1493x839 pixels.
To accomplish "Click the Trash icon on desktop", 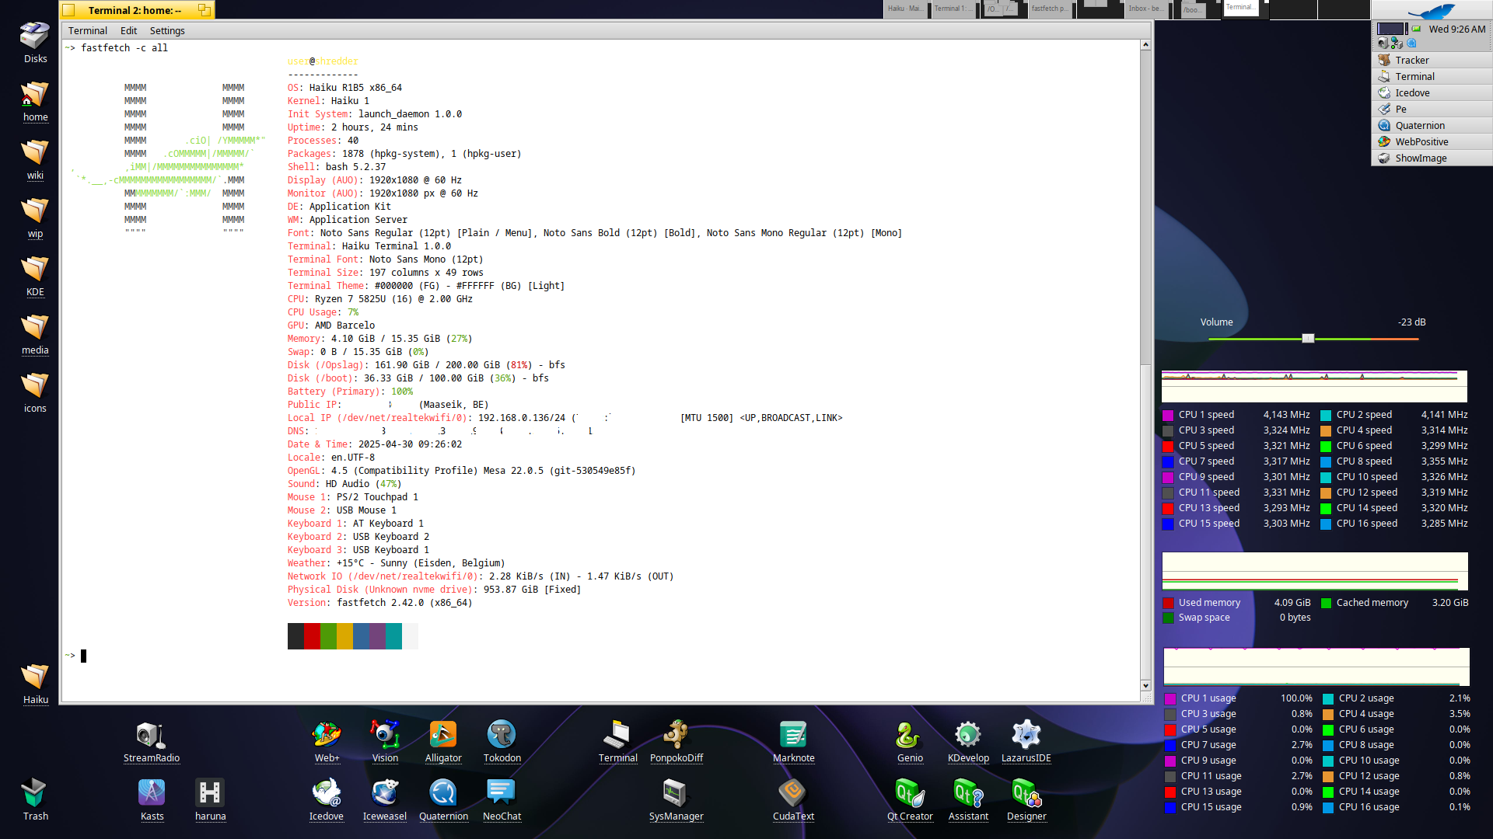I will [35, 794].
